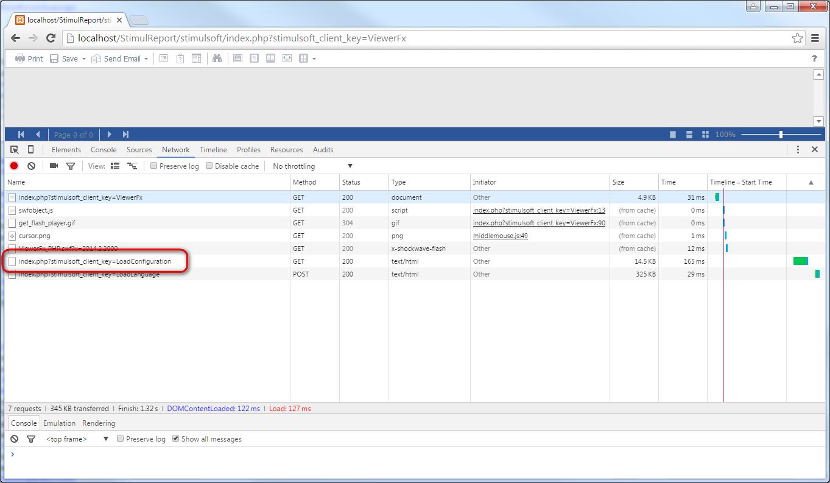
Task: Open Find with the binoculars icon
Action: [x=217, y=58]
